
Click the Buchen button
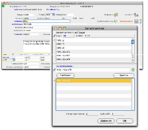coord(124,75)
